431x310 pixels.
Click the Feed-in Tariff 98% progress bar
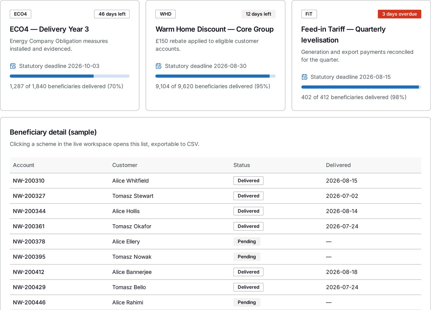(x=361, y=87)
